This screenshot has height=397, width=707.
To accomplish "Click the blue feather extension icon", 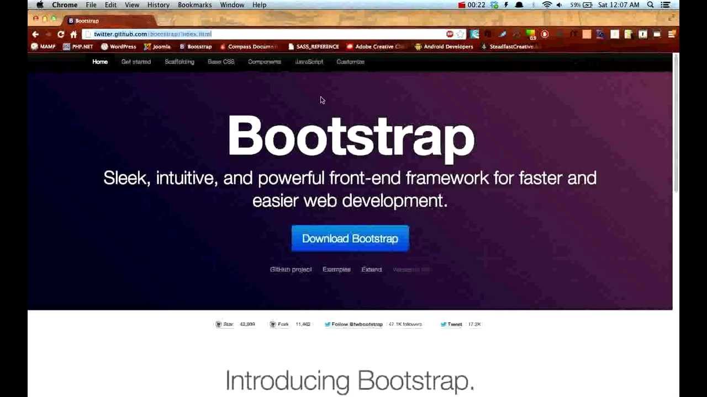I will click(502, 34).
